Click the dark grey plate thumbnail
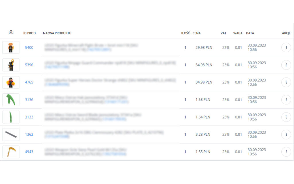This screenshot has width=294, height=184. click(x=11, y=134)
